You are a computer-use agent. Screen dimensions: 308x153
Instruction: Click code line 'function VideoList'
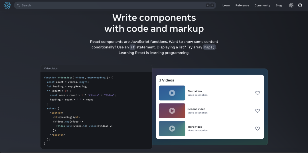(78, 78)
